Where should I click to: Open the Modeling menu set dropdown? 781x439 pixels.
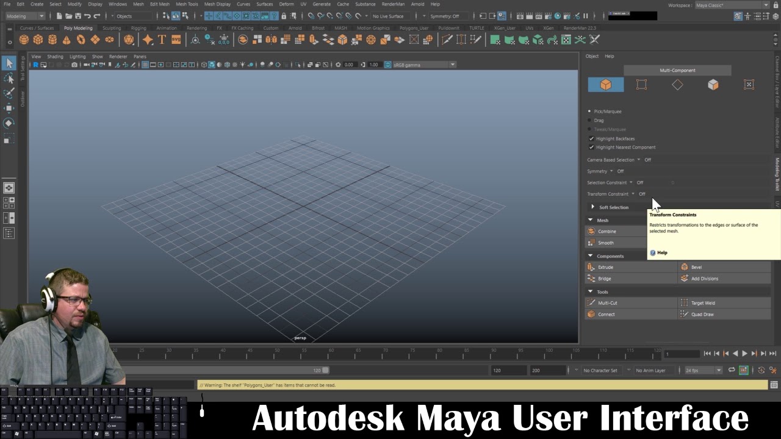click(x=26, y=16)
